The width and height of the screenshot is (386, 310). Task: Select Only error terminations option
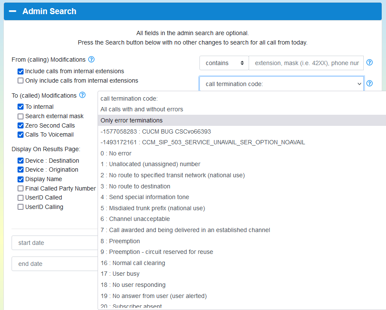click(242, 120)
